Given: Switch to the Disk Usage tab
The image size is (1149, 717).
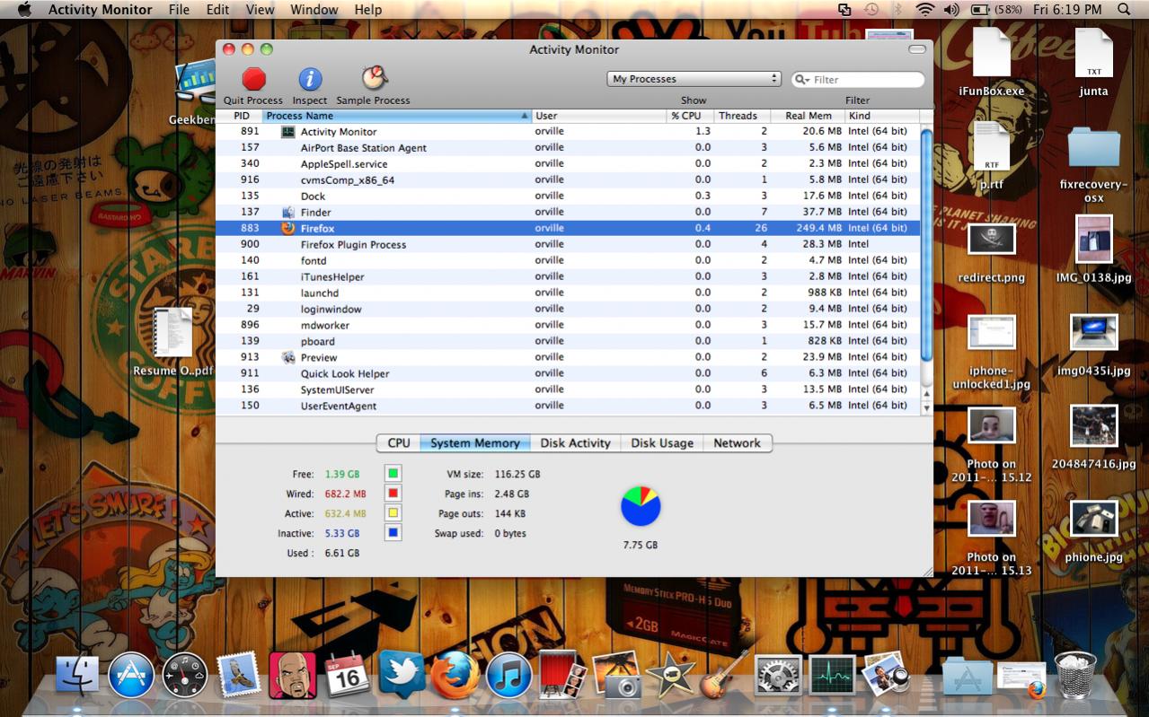Looking at the screenshot, I should pos(662,443).
